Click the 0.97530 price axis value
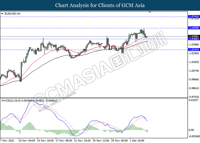 point(194,97)
